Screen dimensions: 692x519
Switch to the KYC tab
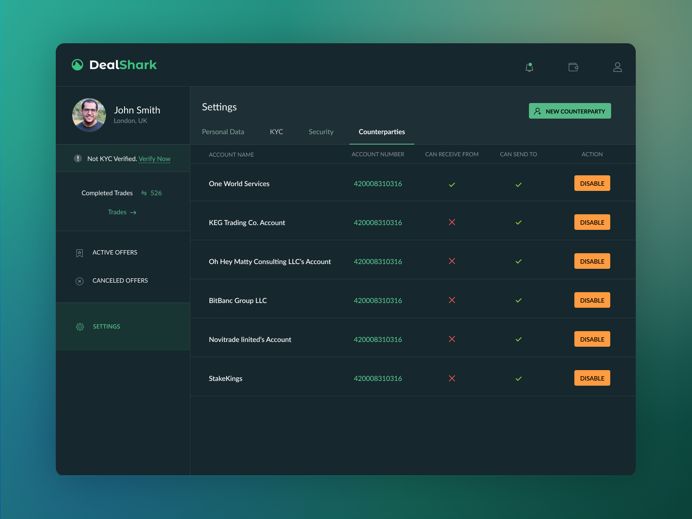pos(276,132)
